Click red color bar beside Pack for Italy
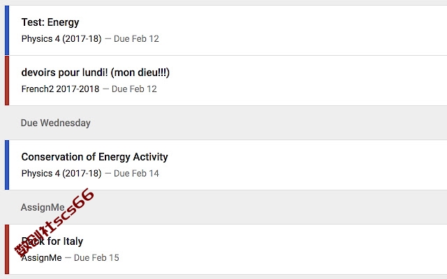The image size is (447, 279). click(7, 250)
